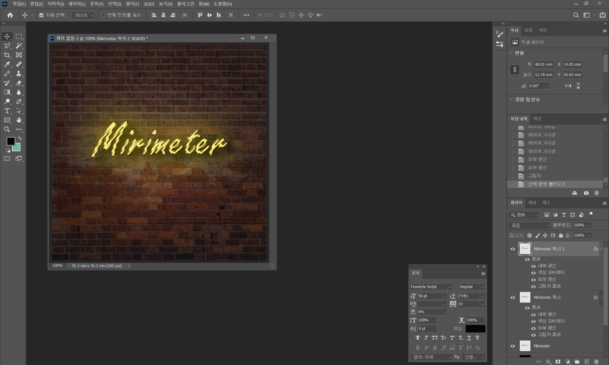This screenshot has height=365, width=609.
Task: Click the delete layer trash icon
Action: pyautogui.click(x=596, y=362)
